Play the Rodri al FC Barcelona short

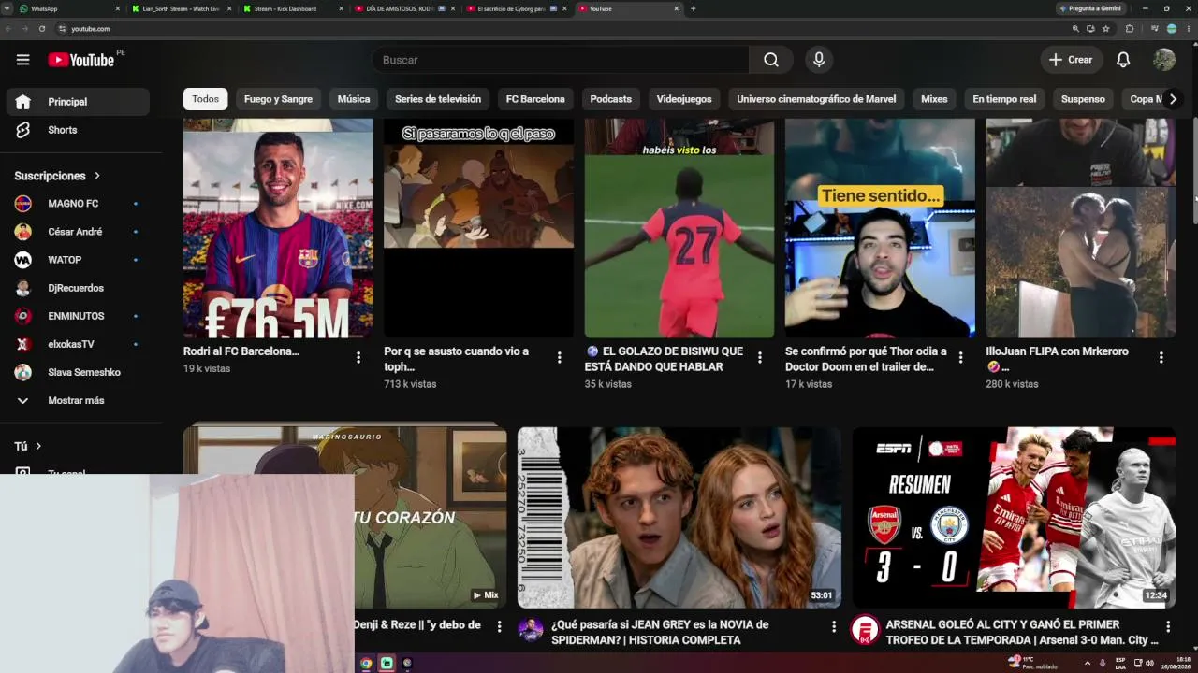pos(278,228)
